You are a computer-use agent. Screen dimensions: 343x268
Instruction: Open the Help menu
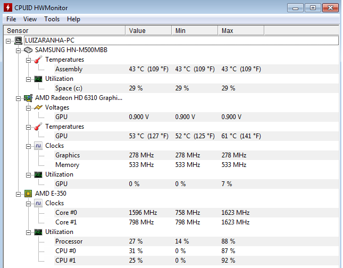[73, 19]
